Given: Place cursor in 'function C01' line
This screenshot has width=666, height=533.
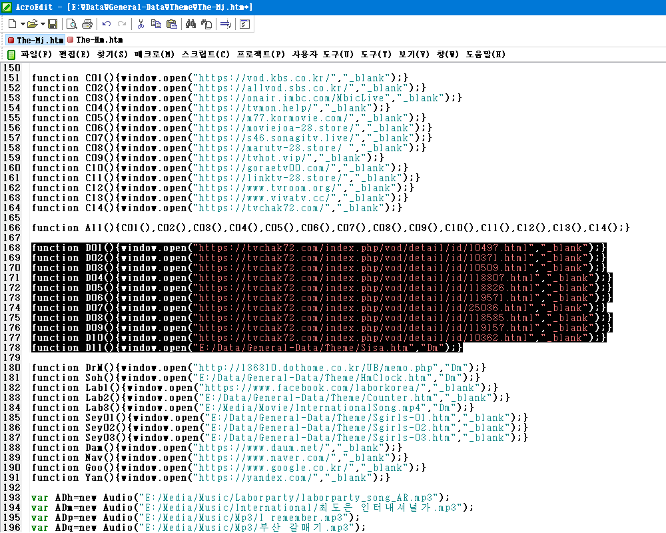Looking at the screenshot, I should coord(220,78).
